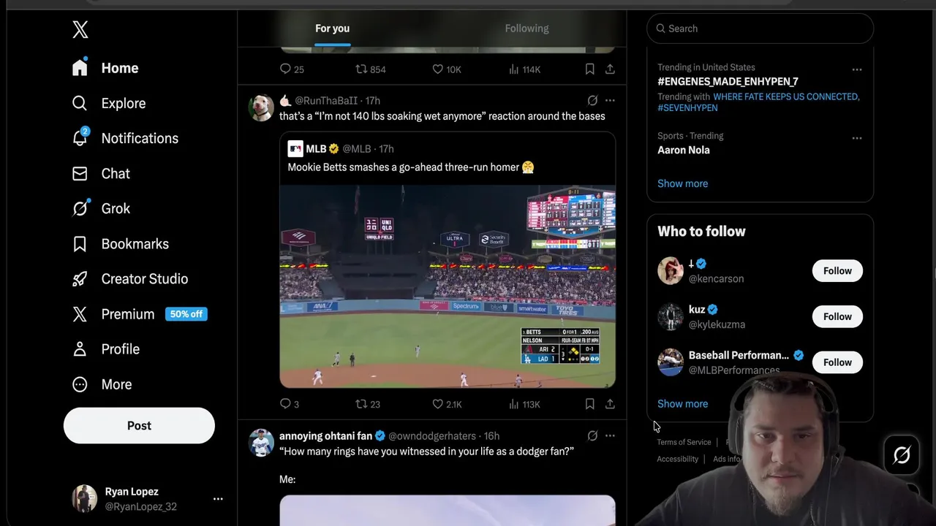Open WHERE FATE KEEPS US CONNECTED trend
This screenshot has height=526, width=936.
pyautogui.click(x=786, y=96)
